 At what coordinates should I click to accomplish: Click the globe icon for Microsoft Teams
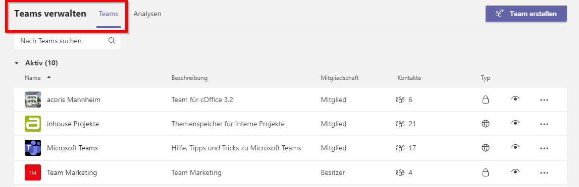tap(486, 148)
